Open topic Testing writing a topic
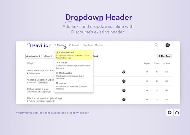 coord(37,89)
